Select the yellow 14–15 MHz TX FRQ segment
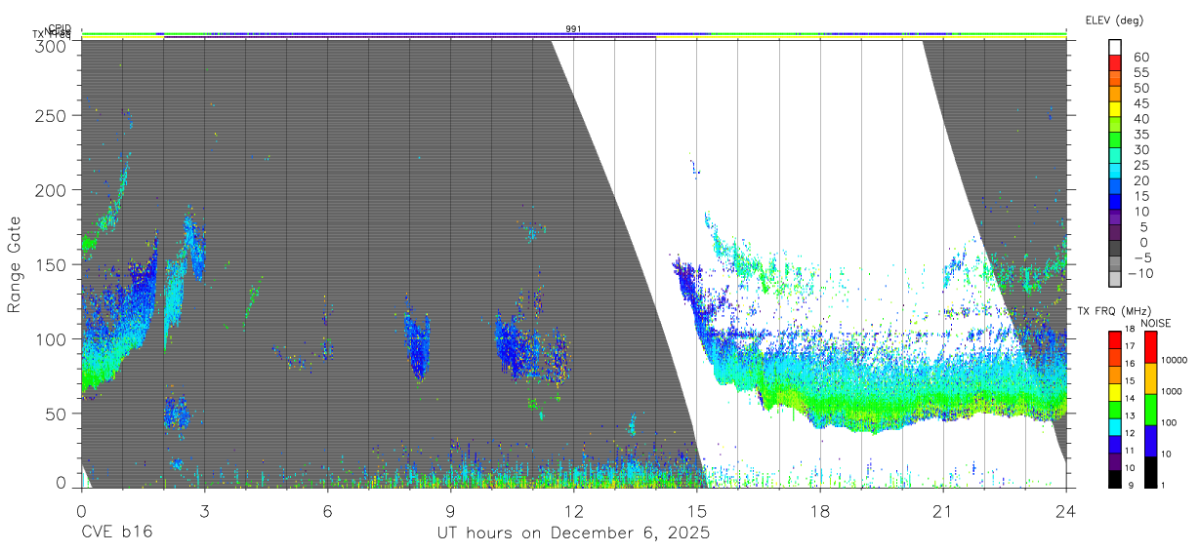Viewport: 1199px width, 553px height. [x=1115, y=392]
